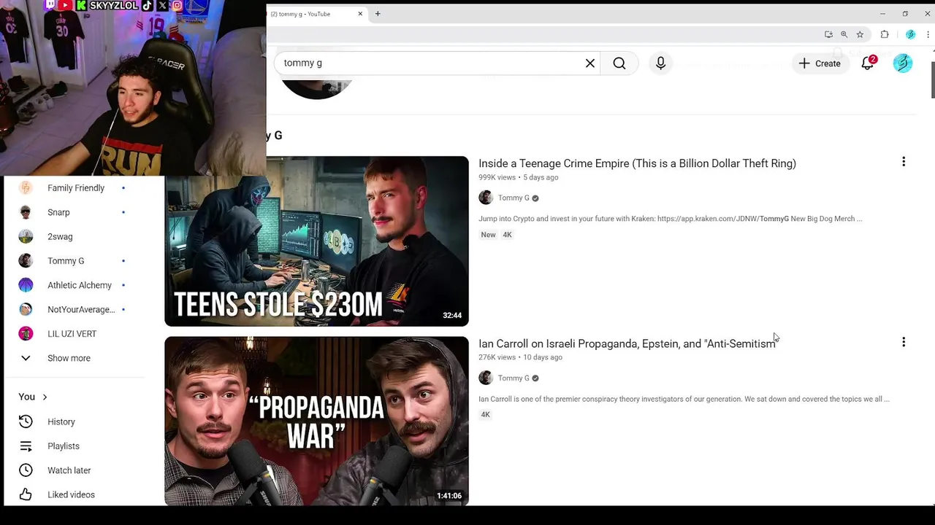Viewport: 935px width, 525px height.
Task: Click first video's Tommy G channel avatar
Action: point(486,198)
